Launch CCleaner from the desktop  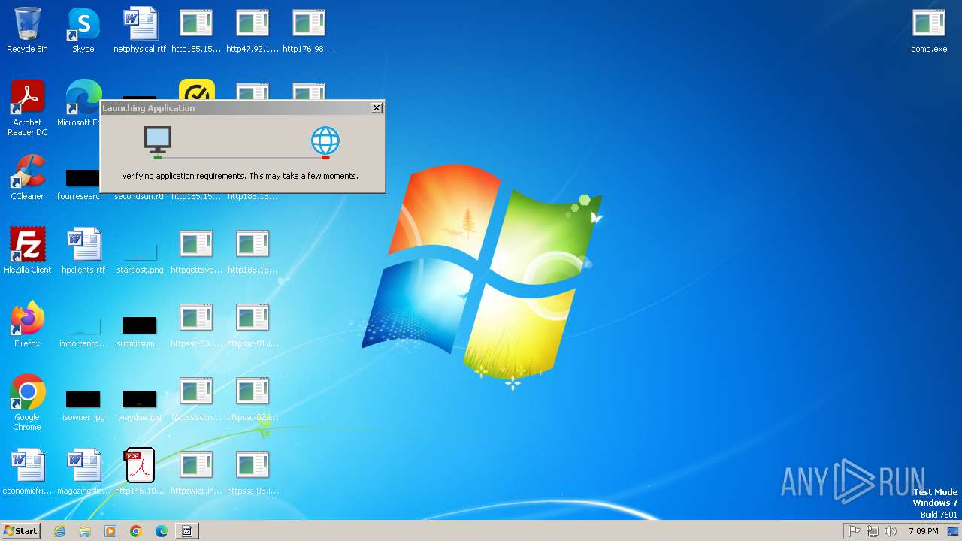coord(27,177)
